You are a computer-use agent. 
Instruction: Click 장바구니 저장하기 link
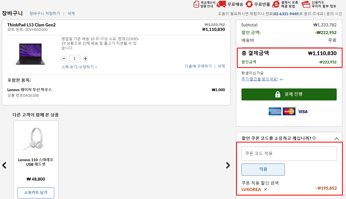(45, 13)
